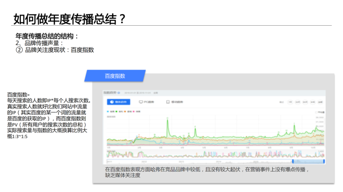Click the tallest green peak on the chart
Viewport: 343px width, 192px height.
pyautogui.click(x=168, y=120)
